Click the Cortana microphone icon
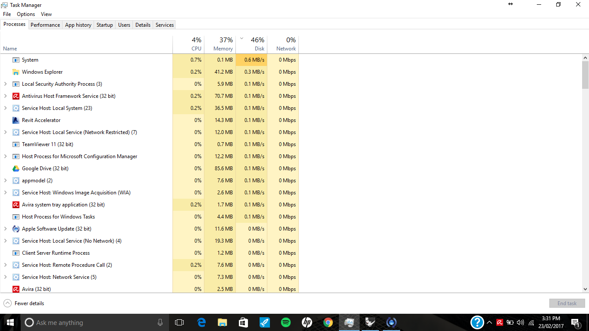This screenshot has height=331, width=589. [160, 322]
